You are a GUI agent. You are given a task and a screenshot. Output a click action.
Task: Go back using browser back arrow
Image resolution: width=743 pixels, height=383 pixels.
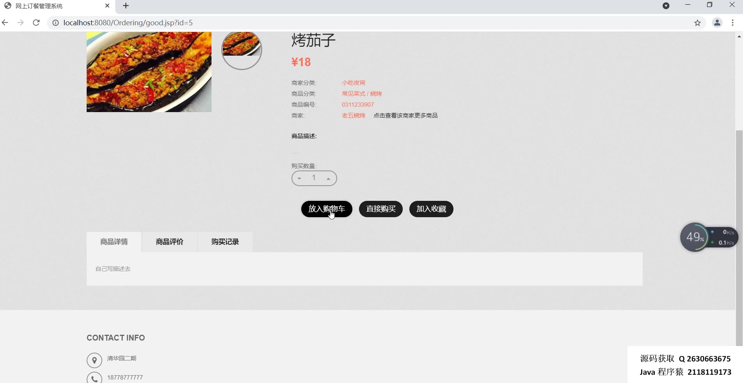[x=5, y=23]
